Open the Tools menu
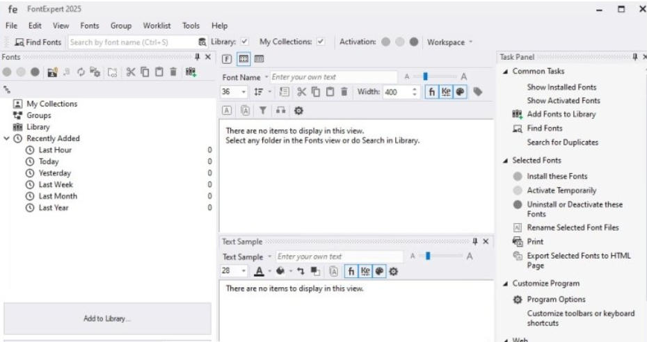This screenshot has width=647, height=342. click(191, 26)
